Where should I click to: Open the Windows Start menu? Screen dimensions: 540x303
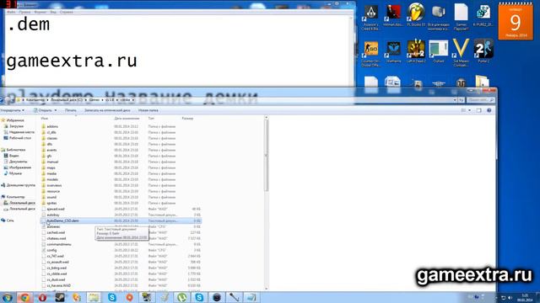[x=8, y=297]
